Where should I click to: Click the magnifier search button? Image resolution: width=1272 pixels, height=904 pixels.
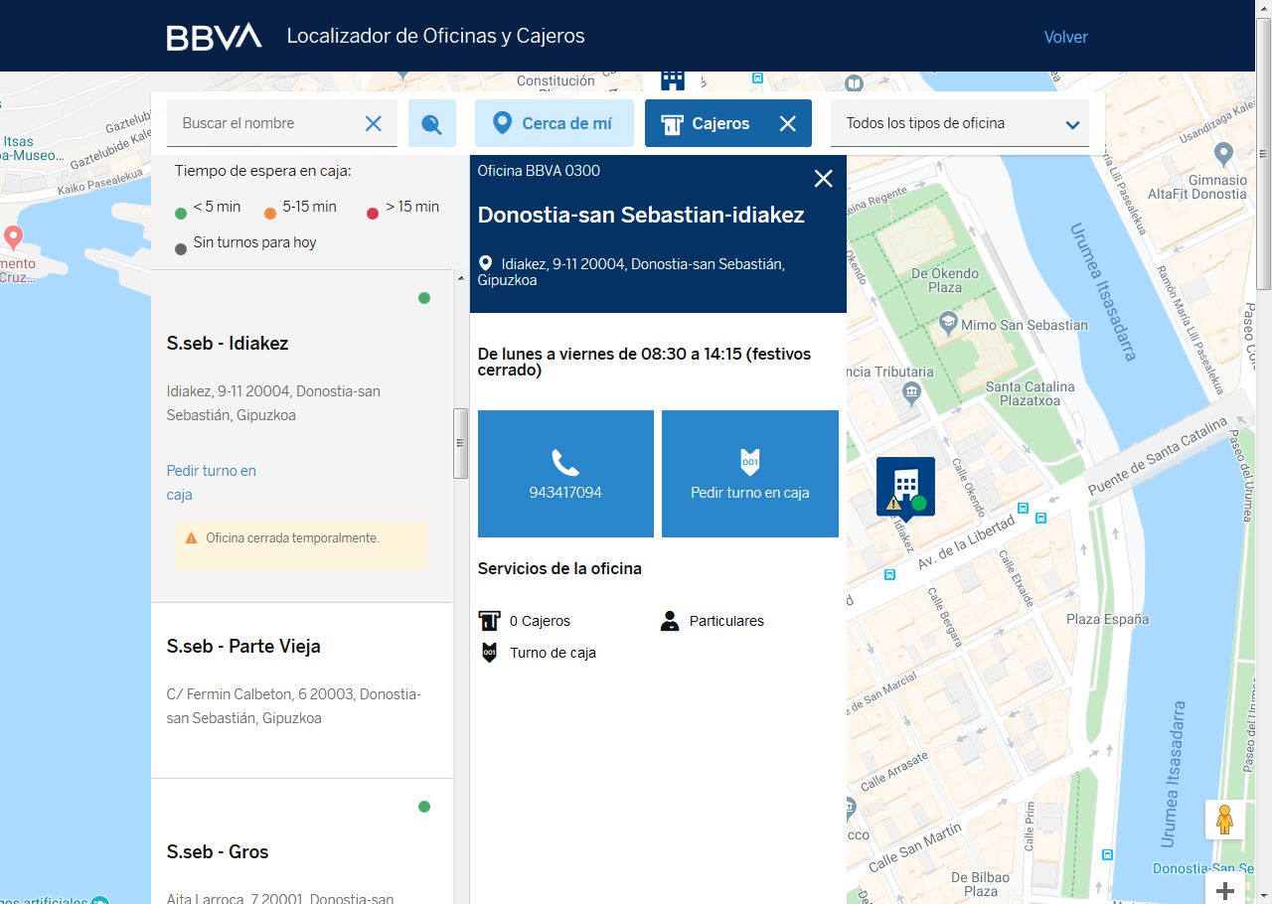coord(432,123)
